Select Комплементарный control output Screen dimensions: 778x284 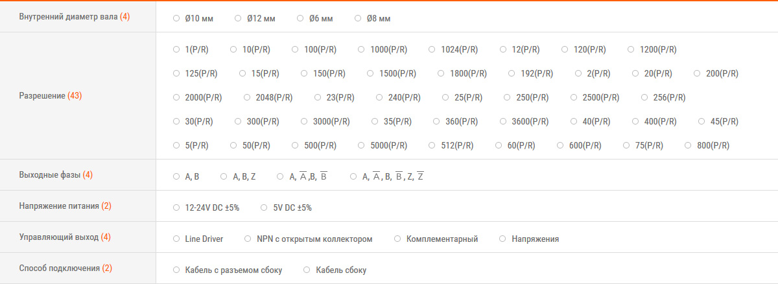pyautogui.click(x=397, y=239)
